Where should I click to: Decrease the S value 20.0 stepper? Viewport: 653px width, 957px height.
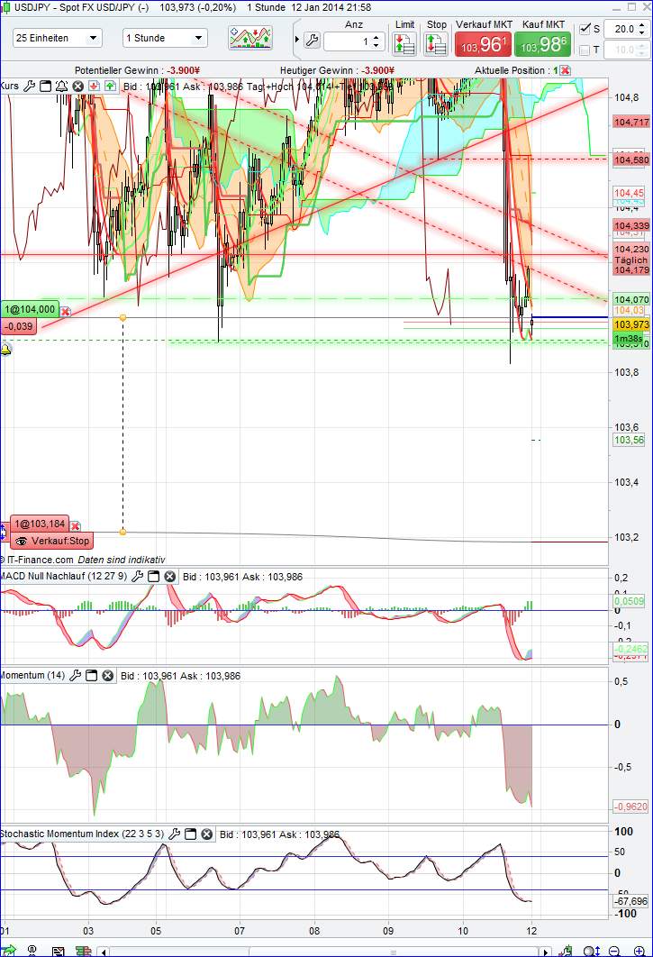(641, 33)
